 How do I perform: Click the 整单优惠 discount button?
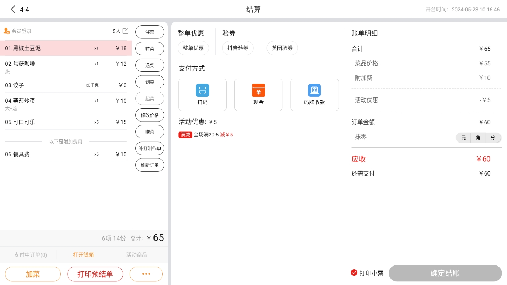coord(193,48)
